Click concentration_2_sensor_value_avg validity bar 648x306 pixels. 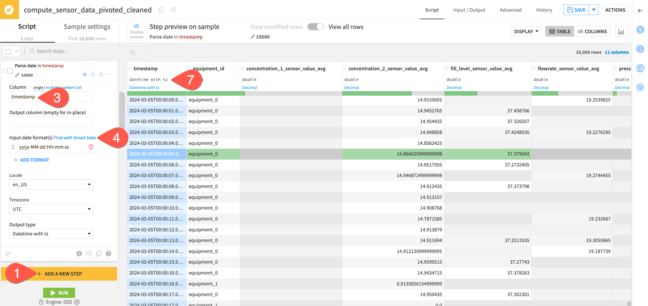(393, 93)
